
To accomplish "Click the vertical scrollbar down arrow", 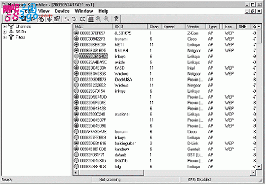I will click(x=259, y=167).
